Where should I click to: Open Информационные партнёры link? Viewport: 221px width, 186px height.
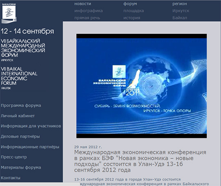tap(30, 147)
